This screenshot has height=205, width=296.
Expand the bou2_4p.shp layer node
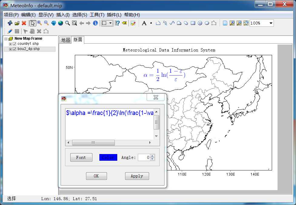pos(10,49)
